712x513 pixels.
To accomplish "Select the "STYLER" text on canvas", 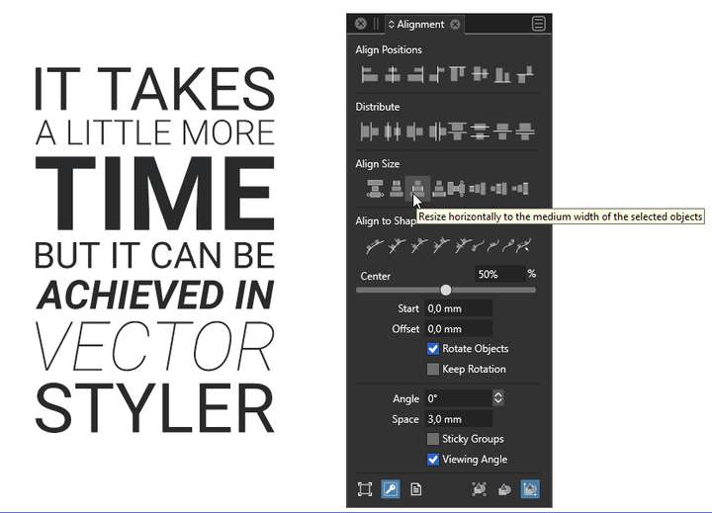I will (155, 407).
